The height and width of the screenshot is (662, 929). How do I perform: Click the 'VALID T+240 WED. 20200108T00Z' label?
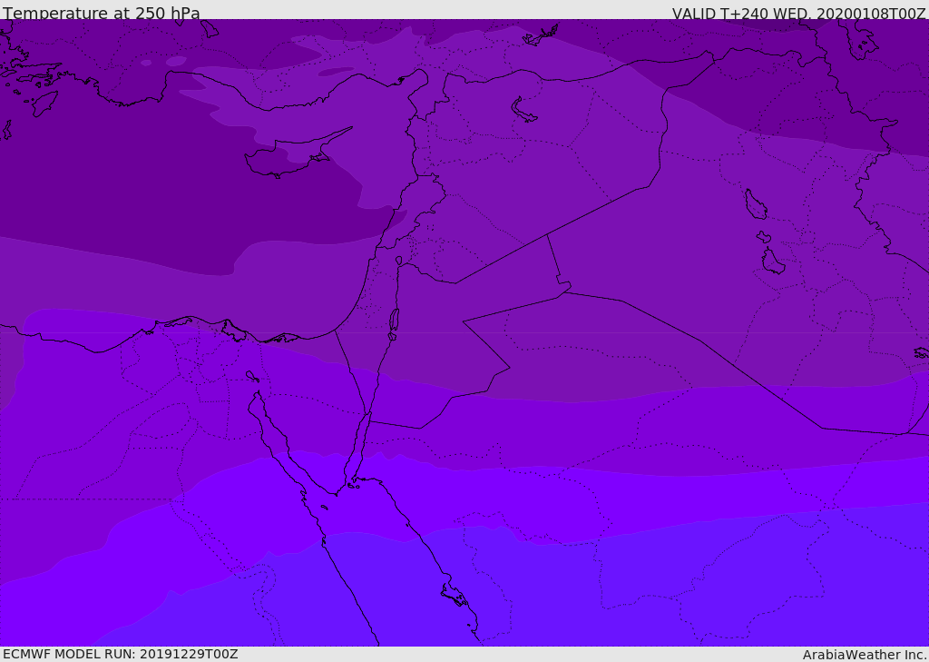pos(798,13)
